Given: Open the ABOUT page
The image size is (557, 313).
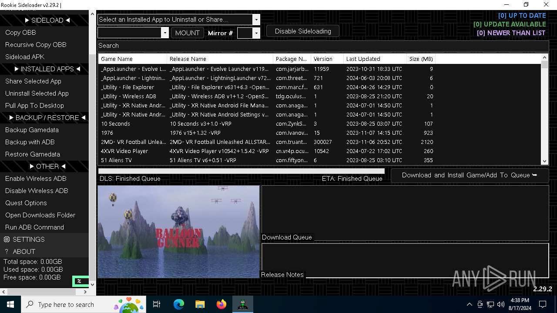Looking at the screenshot, I should (44, 251).
